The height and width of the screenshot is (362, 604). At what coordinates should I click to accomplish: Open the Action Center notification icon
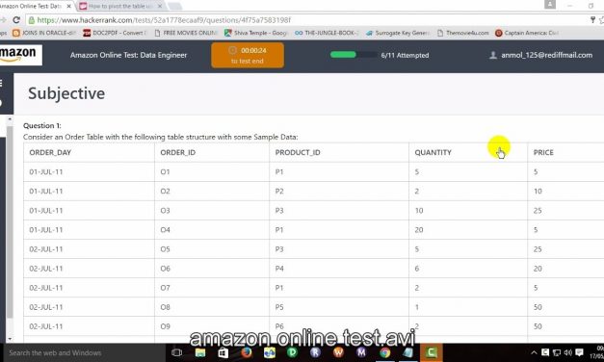click(579, 352)
